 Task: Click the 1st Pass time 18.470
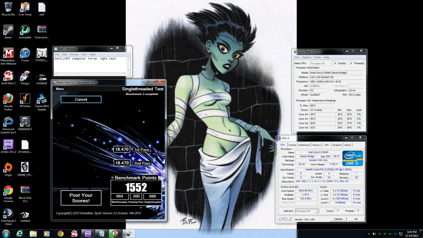(122, 149)
